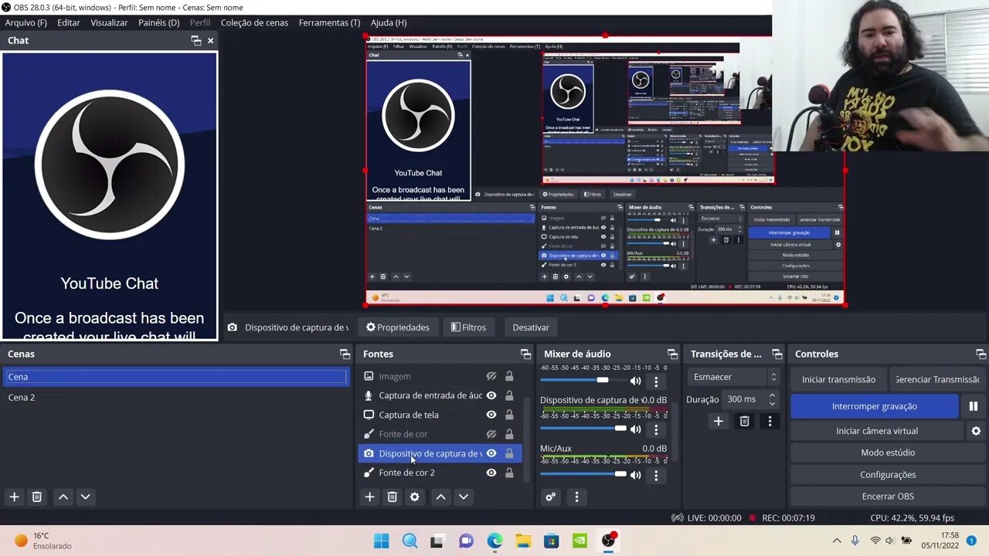989x556 pixels.
Task: Hide the Dispositivo de captura de vídeo source
Action: [x=491, y=453]
